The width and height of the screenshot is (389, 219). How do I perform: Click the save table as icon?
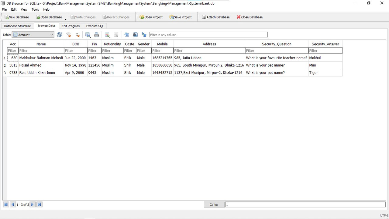pos(88,35)
